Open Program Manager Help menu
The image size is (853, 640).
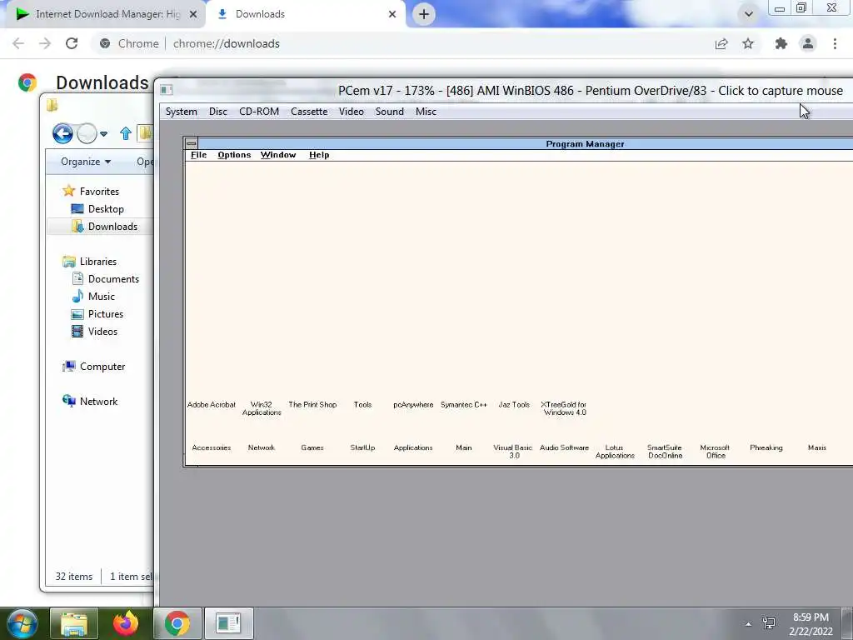click(319, 155)
